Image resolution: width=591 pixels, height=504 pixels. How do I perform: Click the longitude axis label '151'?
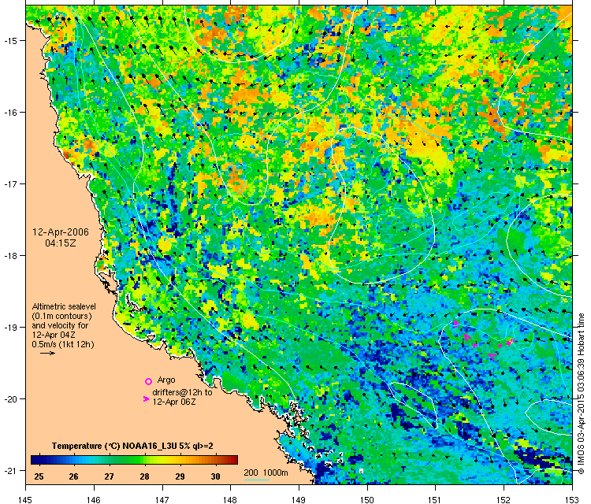(435, 499)
